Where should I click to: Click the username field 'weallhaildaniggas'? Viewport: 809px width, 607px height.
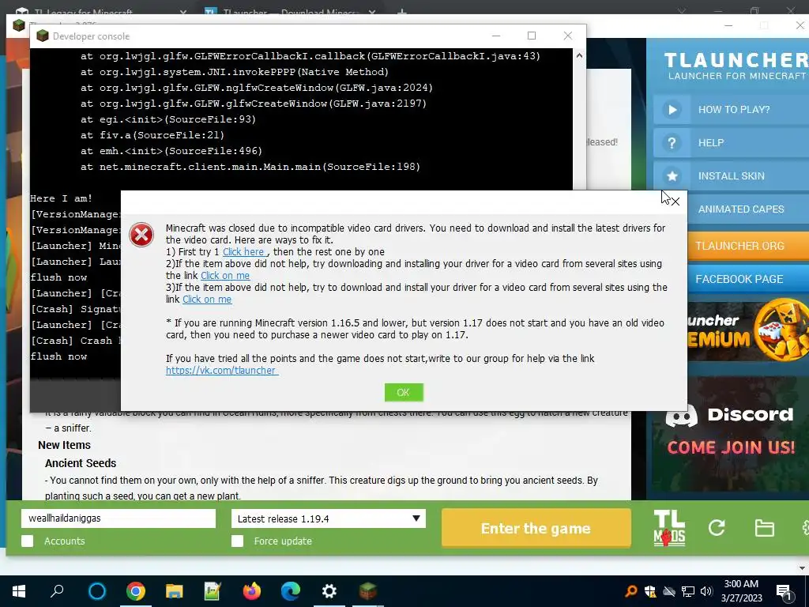[119, 518]
